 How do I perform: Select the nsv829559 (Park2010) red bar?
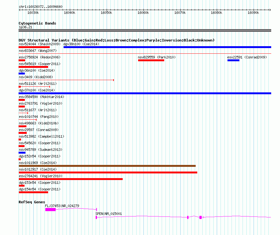click(x=151, y=60)
